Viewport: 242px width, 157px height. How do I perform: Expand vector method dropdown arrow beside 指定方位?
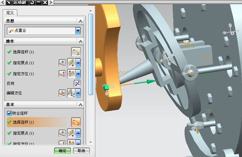(78, 74)
